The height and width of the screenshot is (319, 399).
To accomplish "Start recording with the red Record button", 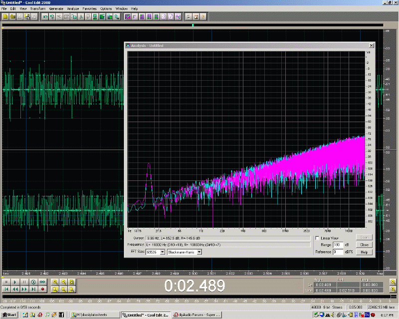I will [x=42, y=289].
